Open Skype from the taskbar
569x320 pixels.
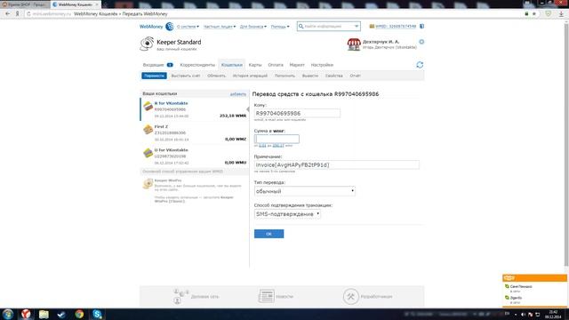(x=97, y=314)
